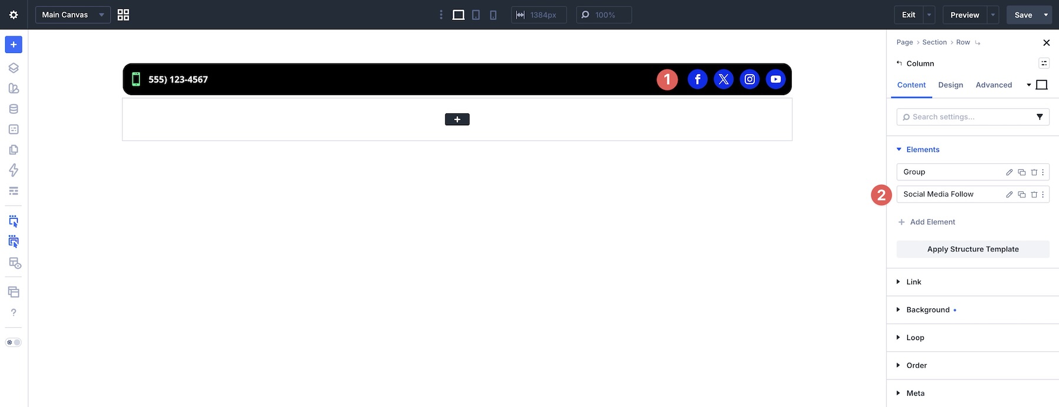This screenshot has height=407, width=1059.
Task: Select the Group element row
Action: [973, 172]
